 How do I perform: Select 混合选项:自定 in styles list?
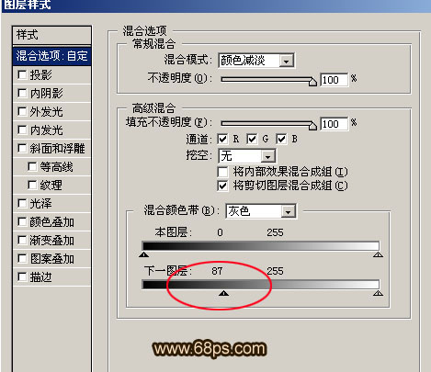51,56
